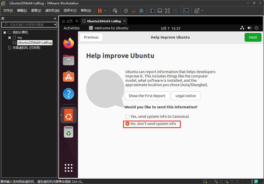Click Show the First Report

pyautogui.click(x=147, y=96)
